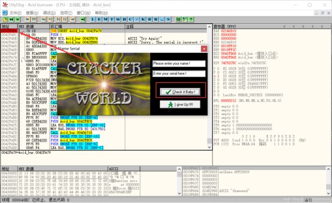Click the Check it Baby! button

coord(180,92)
